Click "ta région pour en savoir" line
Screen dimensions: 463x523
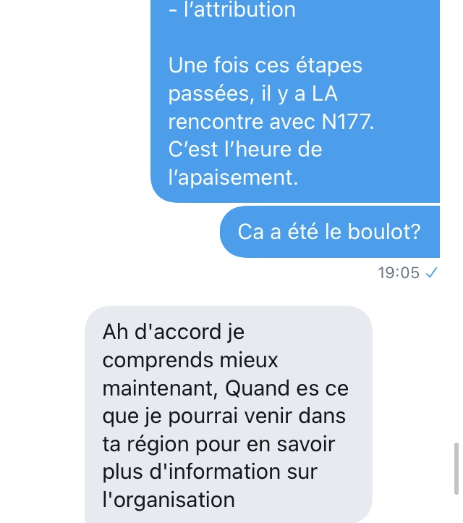coord(219,445)
